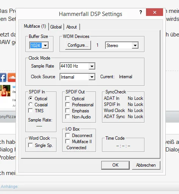Screen dimensions: 179x194
Task: Enable the Emphasis checkbox
Action: (x=68, y=110)
